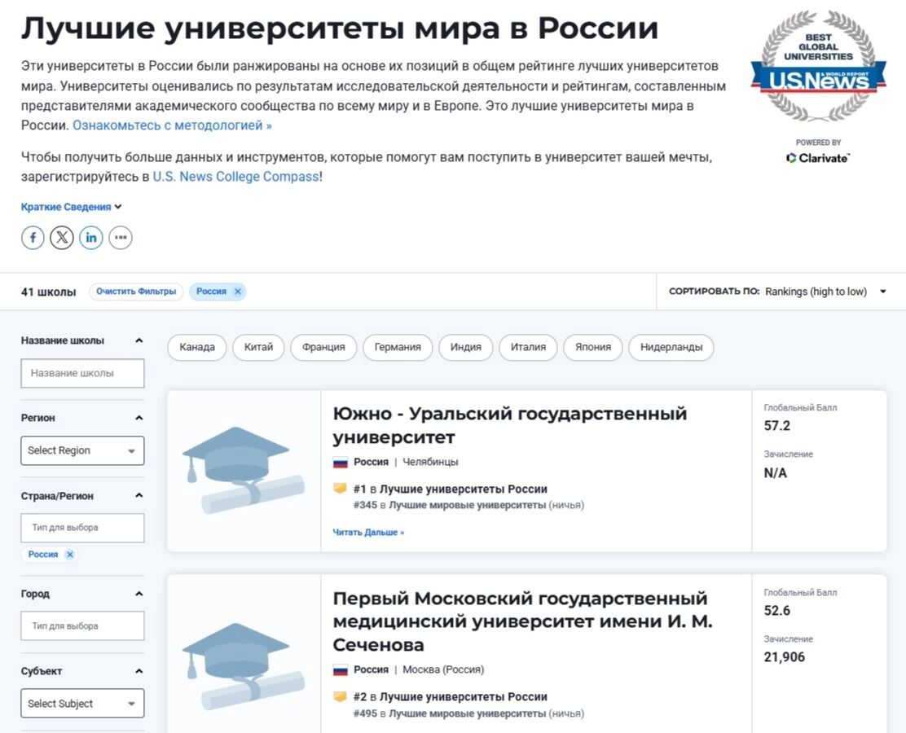
Task: Click #1 в Лучшие университеты России
Action: [x=450, y=489]
